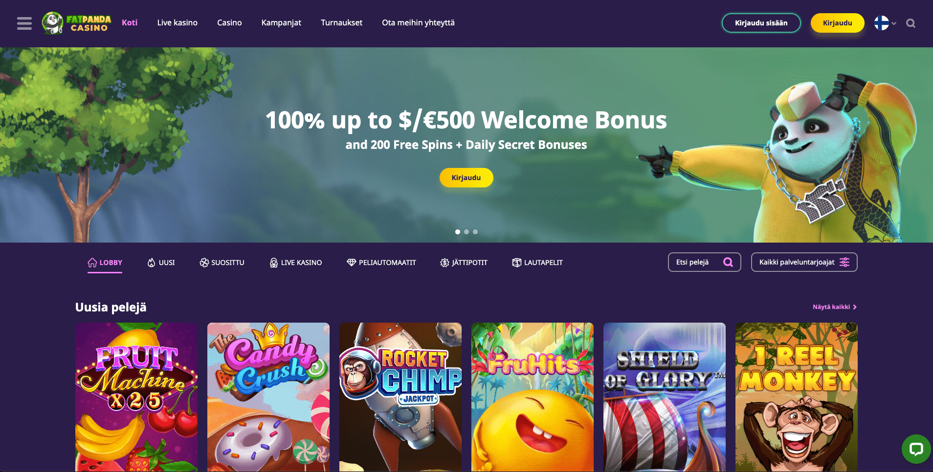Click the yellow Kirjaudu banner button

click(x=466, y=178)
